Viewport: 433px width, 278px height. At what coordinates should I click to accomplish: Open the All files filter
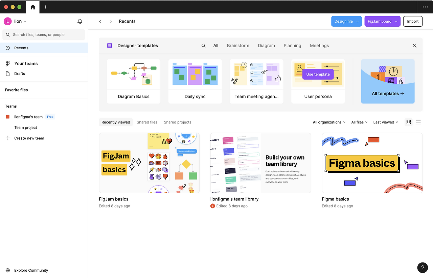coord(359,122)
